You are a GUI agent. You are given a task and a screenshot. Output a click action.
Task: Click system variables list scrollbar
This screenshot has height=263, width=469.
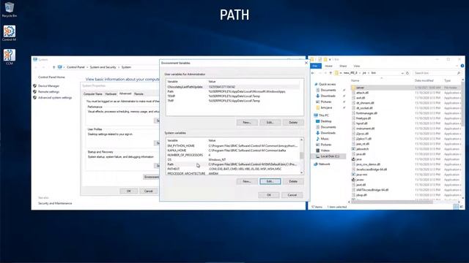[x=301, y=156]
